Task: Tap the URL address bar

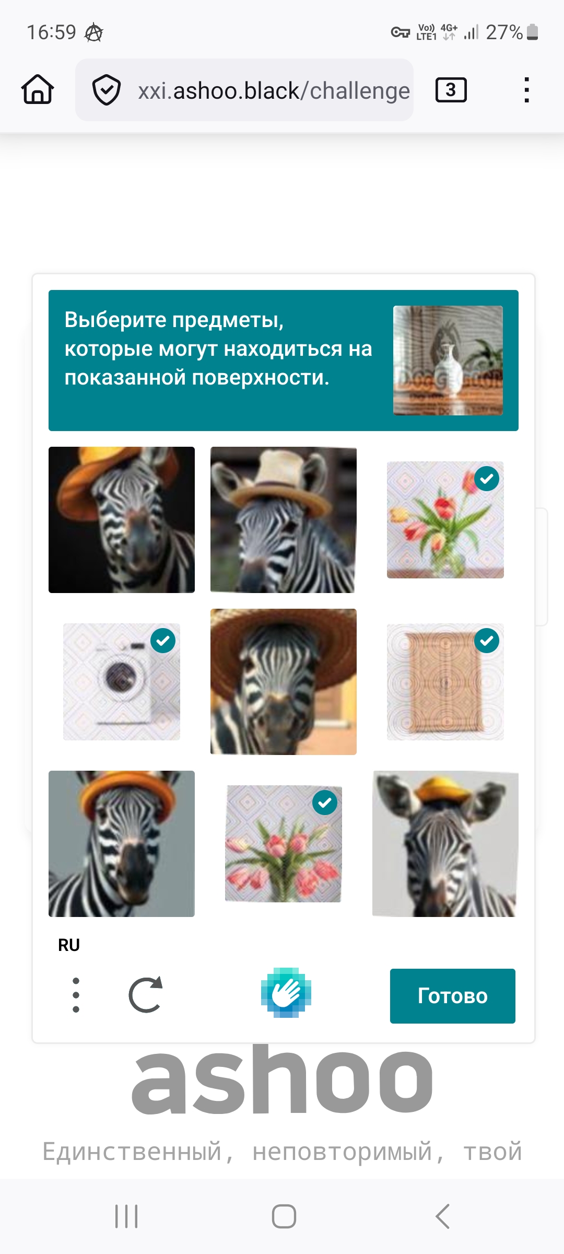Action: (244, 90)
